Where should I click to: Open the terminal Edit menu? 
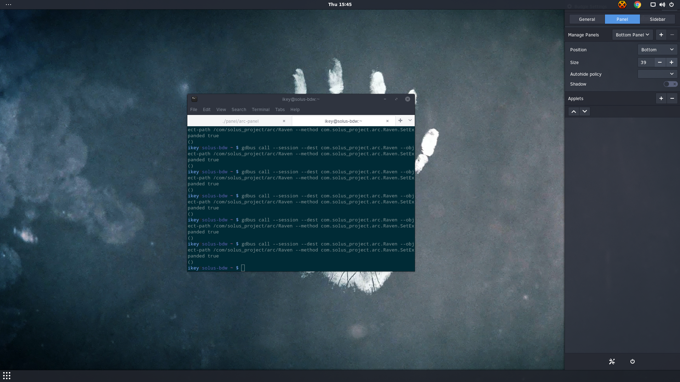click(207, 110)
